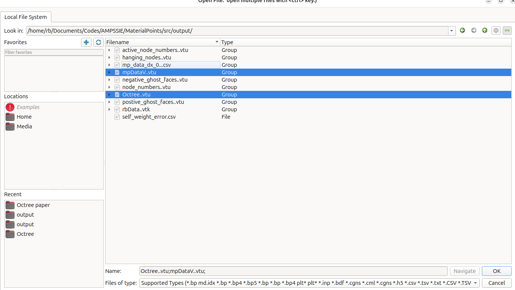The height and width of the screenshot is (290, 515).
Task: Open the 'Octree paper' recent folder
Action: 33,205
